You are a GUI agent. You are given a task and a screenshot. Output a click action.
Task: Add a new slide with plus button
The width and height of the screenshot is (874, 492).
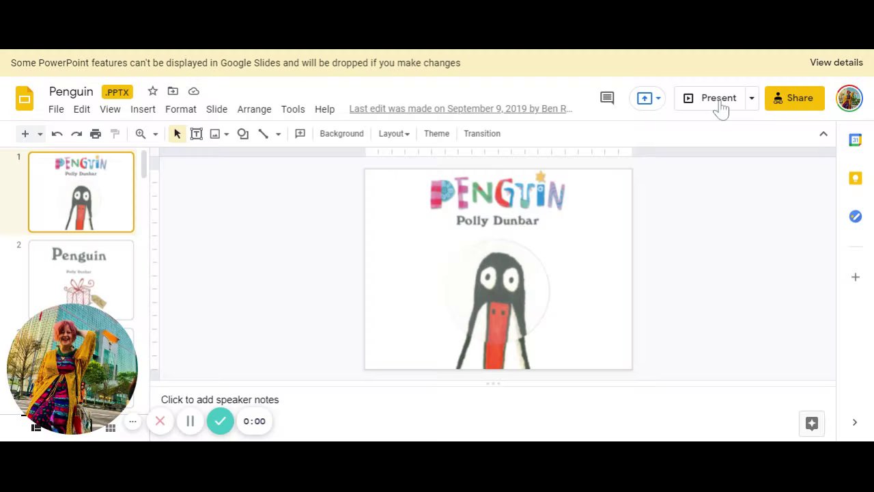click(x=25, y=134)
